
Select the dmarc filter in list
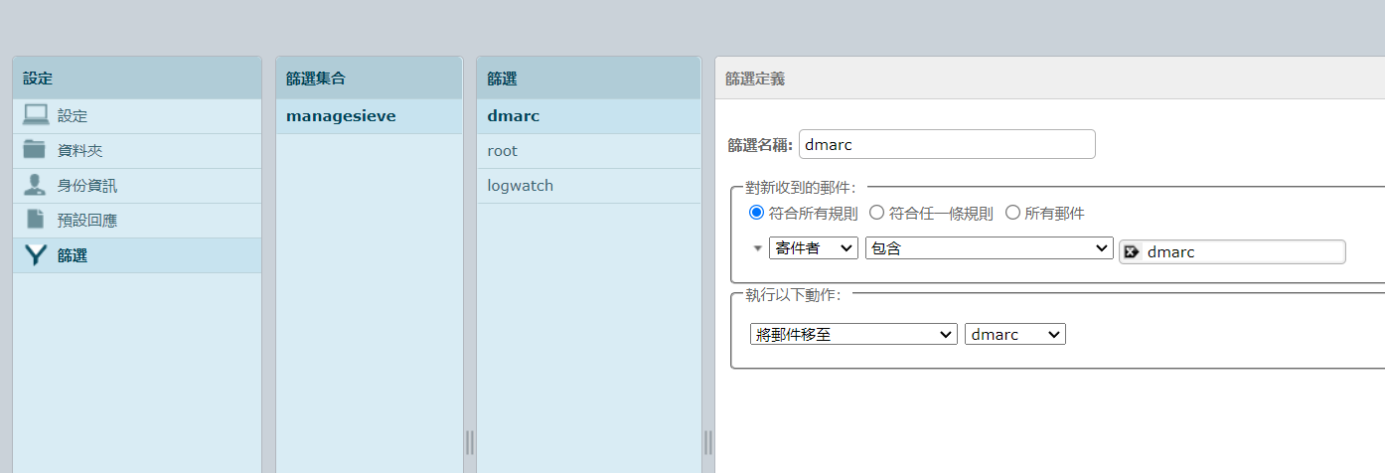tap(513, 116)
